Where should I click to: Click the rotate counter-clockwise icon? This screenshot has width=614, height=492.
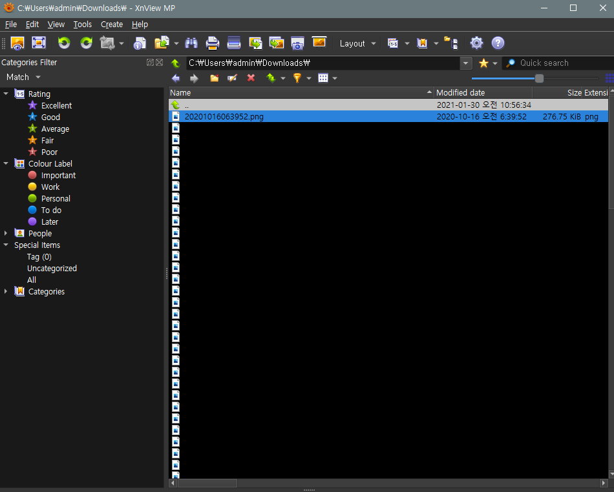(x=63, y=43)
